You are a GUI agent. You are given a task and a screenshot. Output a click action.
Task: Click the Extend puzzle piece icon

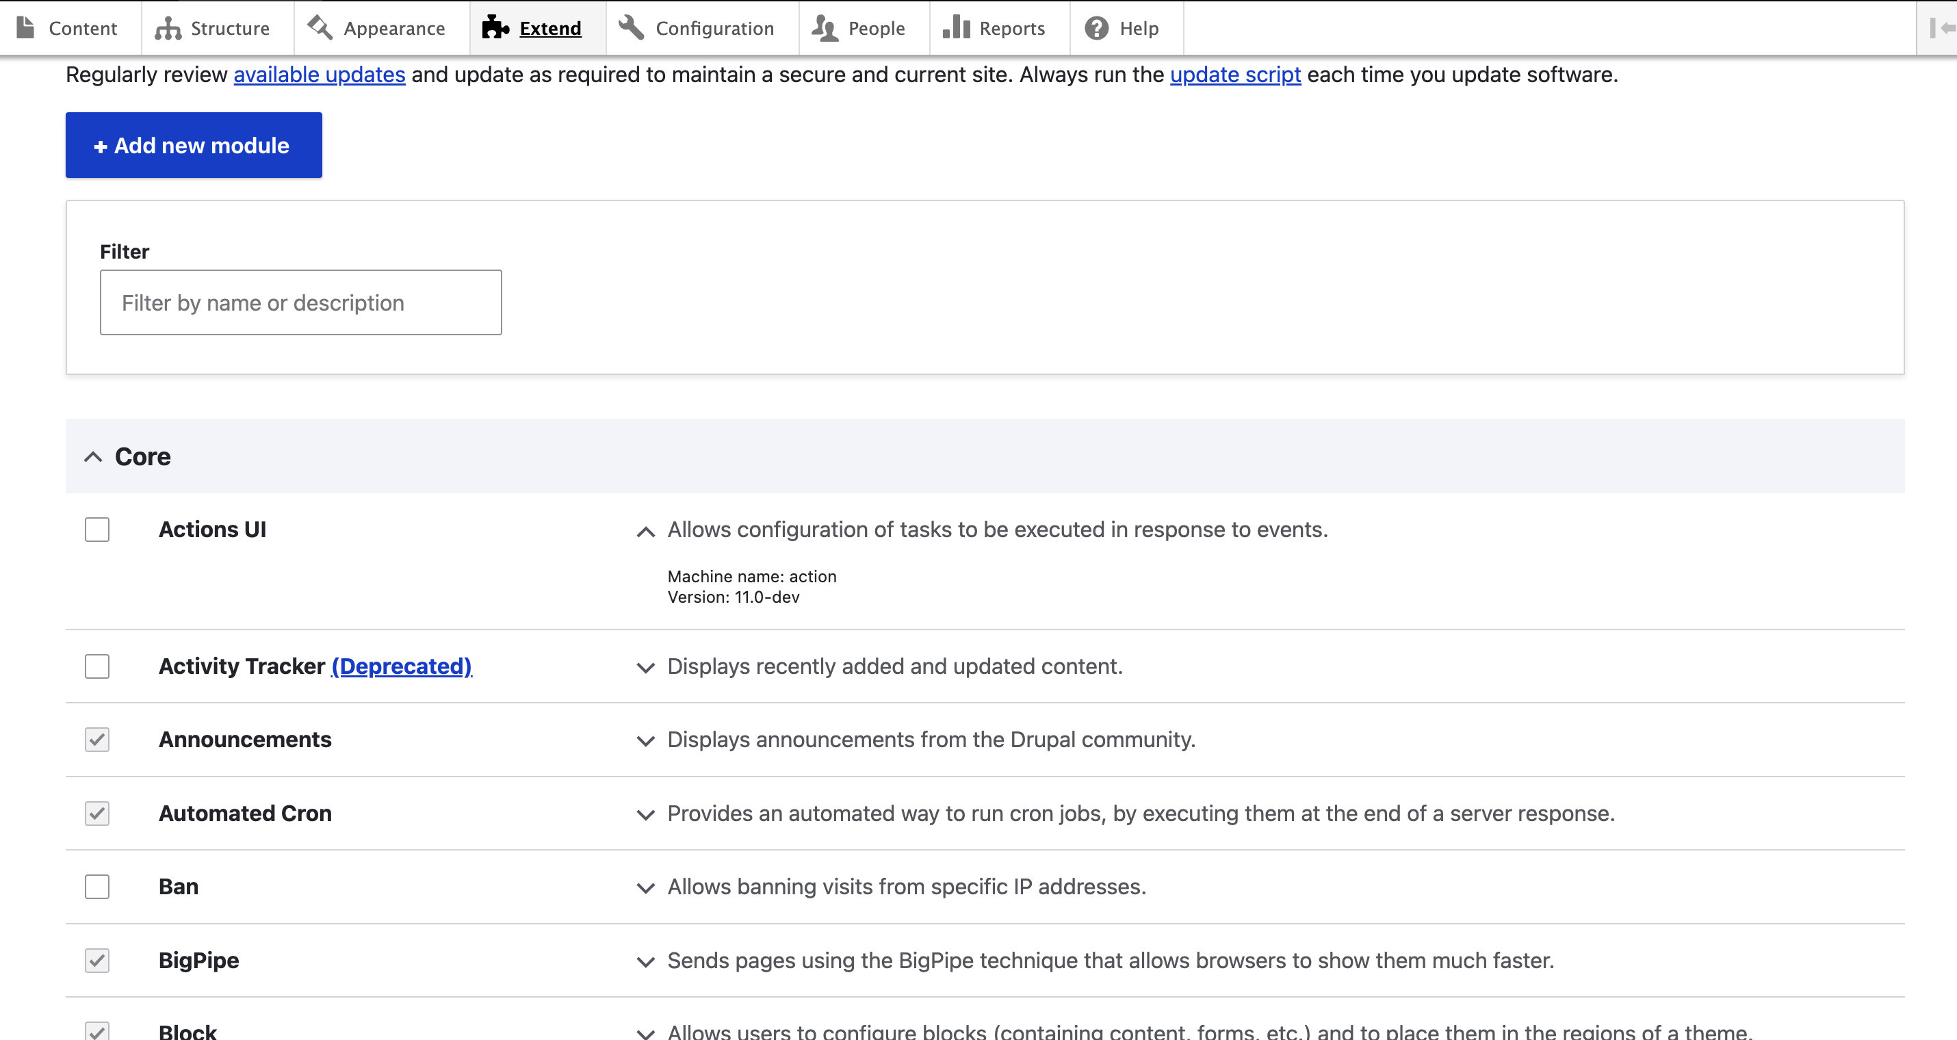495,27
